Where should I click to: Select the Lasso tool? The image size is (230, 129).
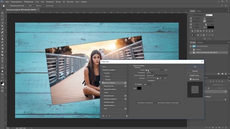(2, 19)
